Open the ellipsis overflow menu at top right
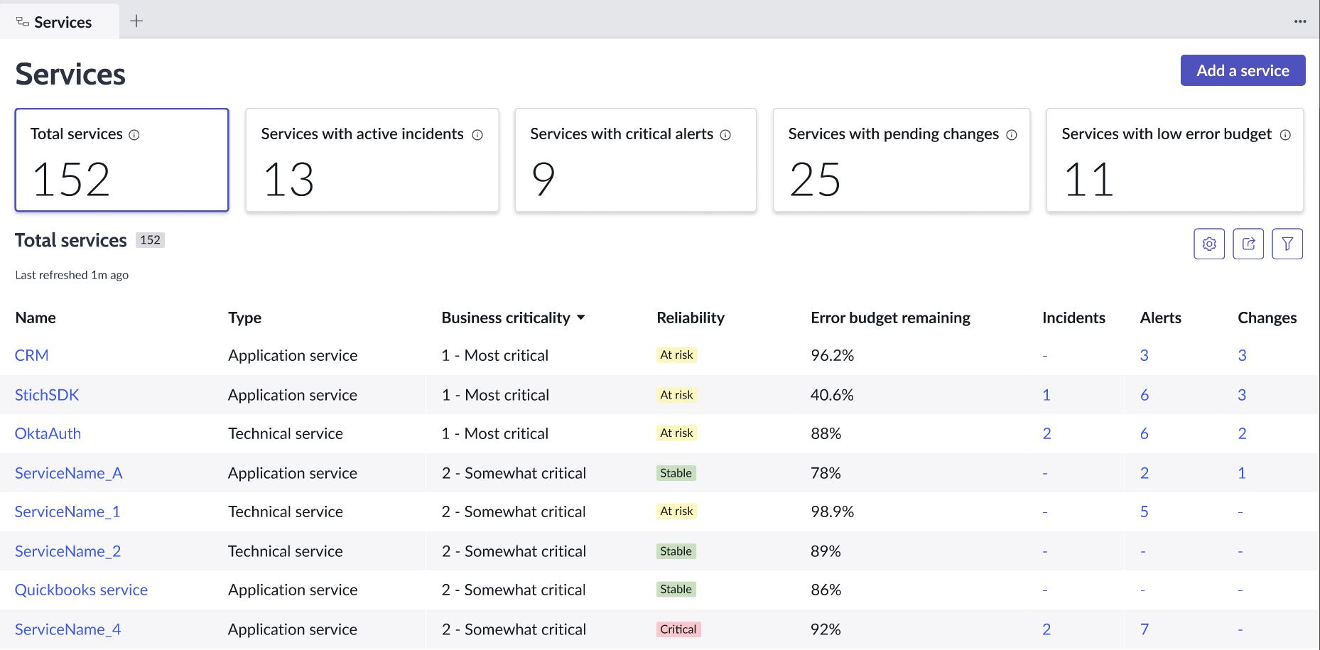 click(1300, 21)
